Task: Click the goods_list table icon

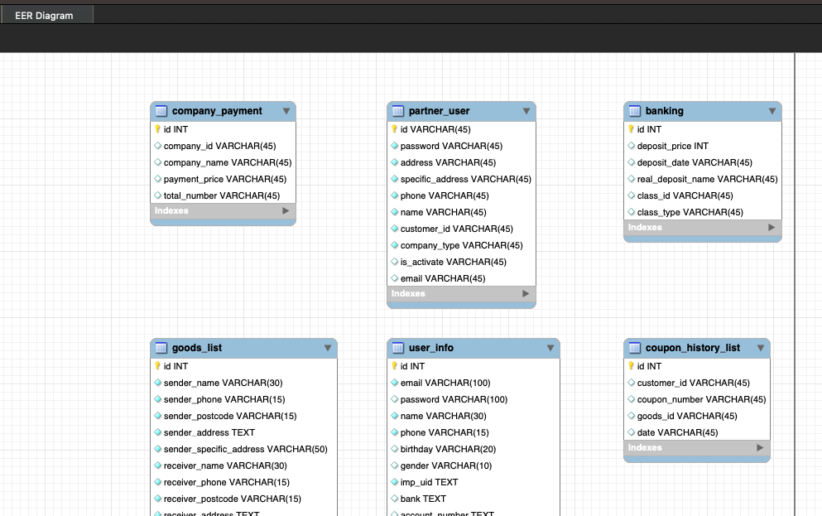Action: [x=161, y=348]
